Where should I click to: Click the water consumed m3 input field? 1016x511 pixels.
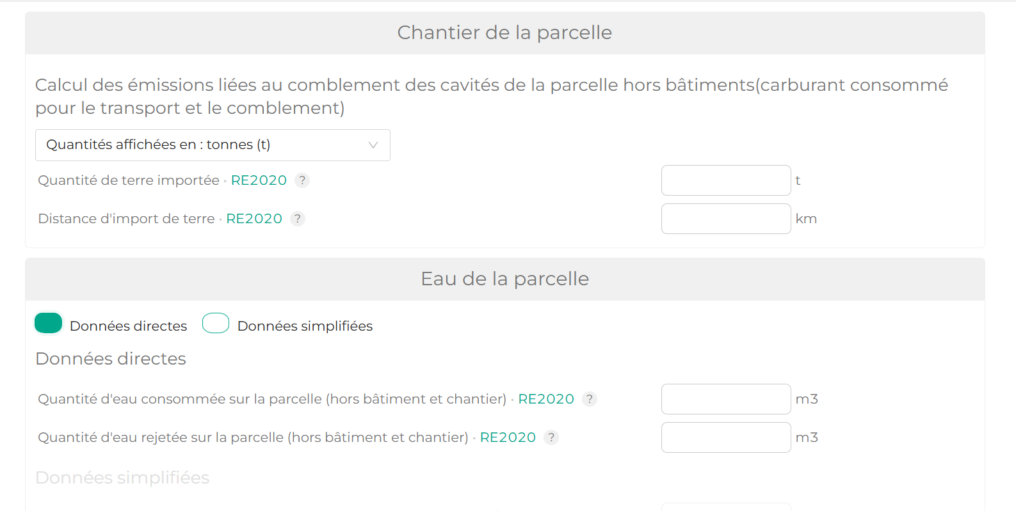point(725,399)
